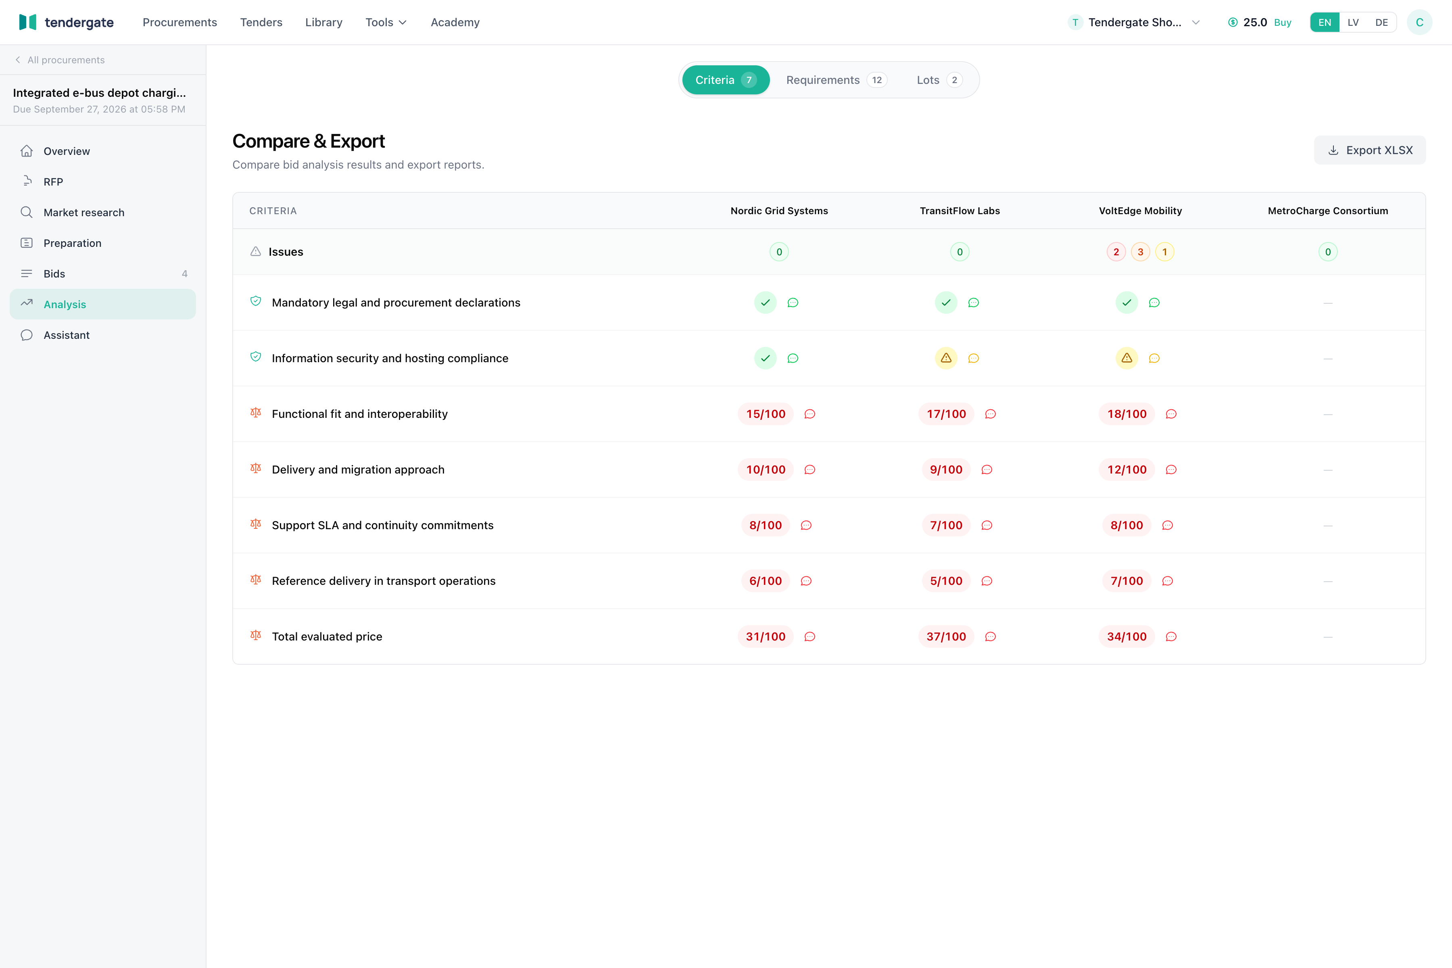Open comment beside Nordic Grid 8/100 score

pyautogui.click(x=806, y=526)
